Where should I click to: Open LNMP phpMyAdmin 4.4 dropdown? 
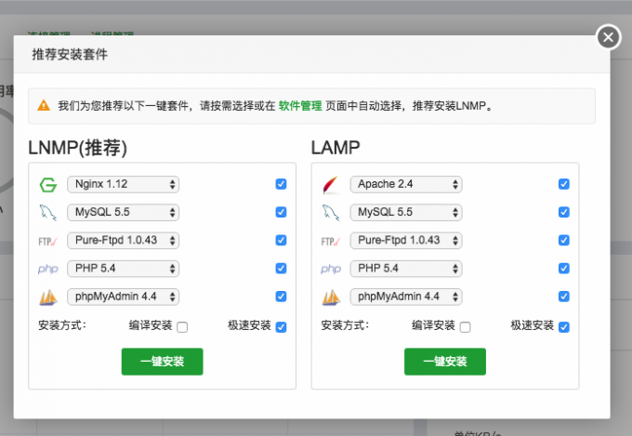pyautogui.click(x=123, y=297)
